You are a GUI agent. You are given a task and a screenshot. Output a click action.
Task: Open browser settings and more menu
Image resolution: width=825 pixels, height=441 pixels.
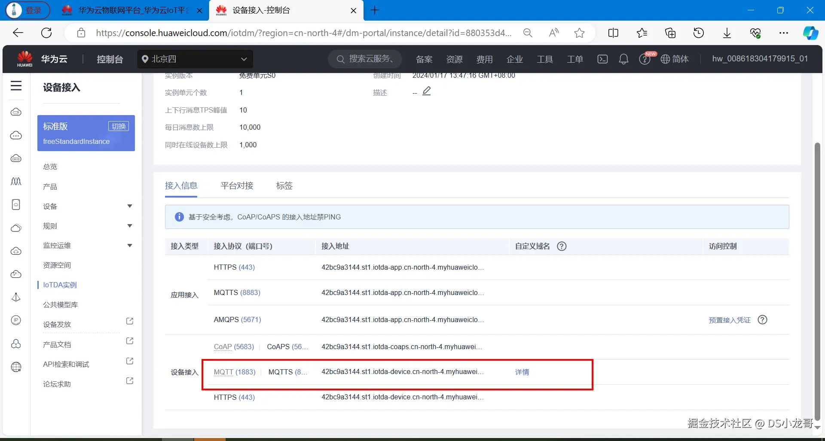coord(784,33)
